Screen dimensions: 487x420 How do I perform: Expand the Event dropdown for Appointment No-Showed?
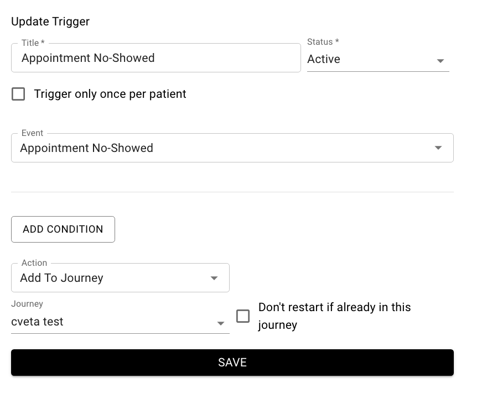click(x=232, y=148)
